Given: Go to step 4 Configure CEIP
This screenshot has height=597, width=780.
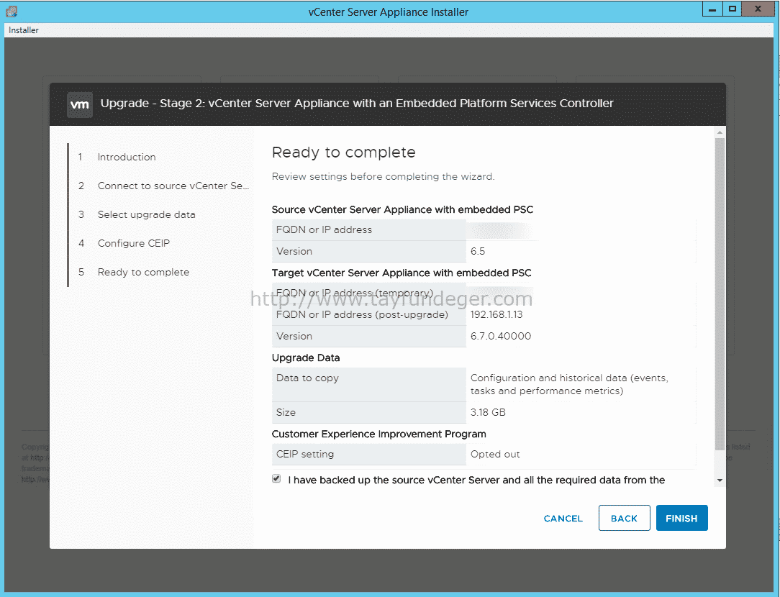Looking at the screenshot, I should (x=133, y=244).
